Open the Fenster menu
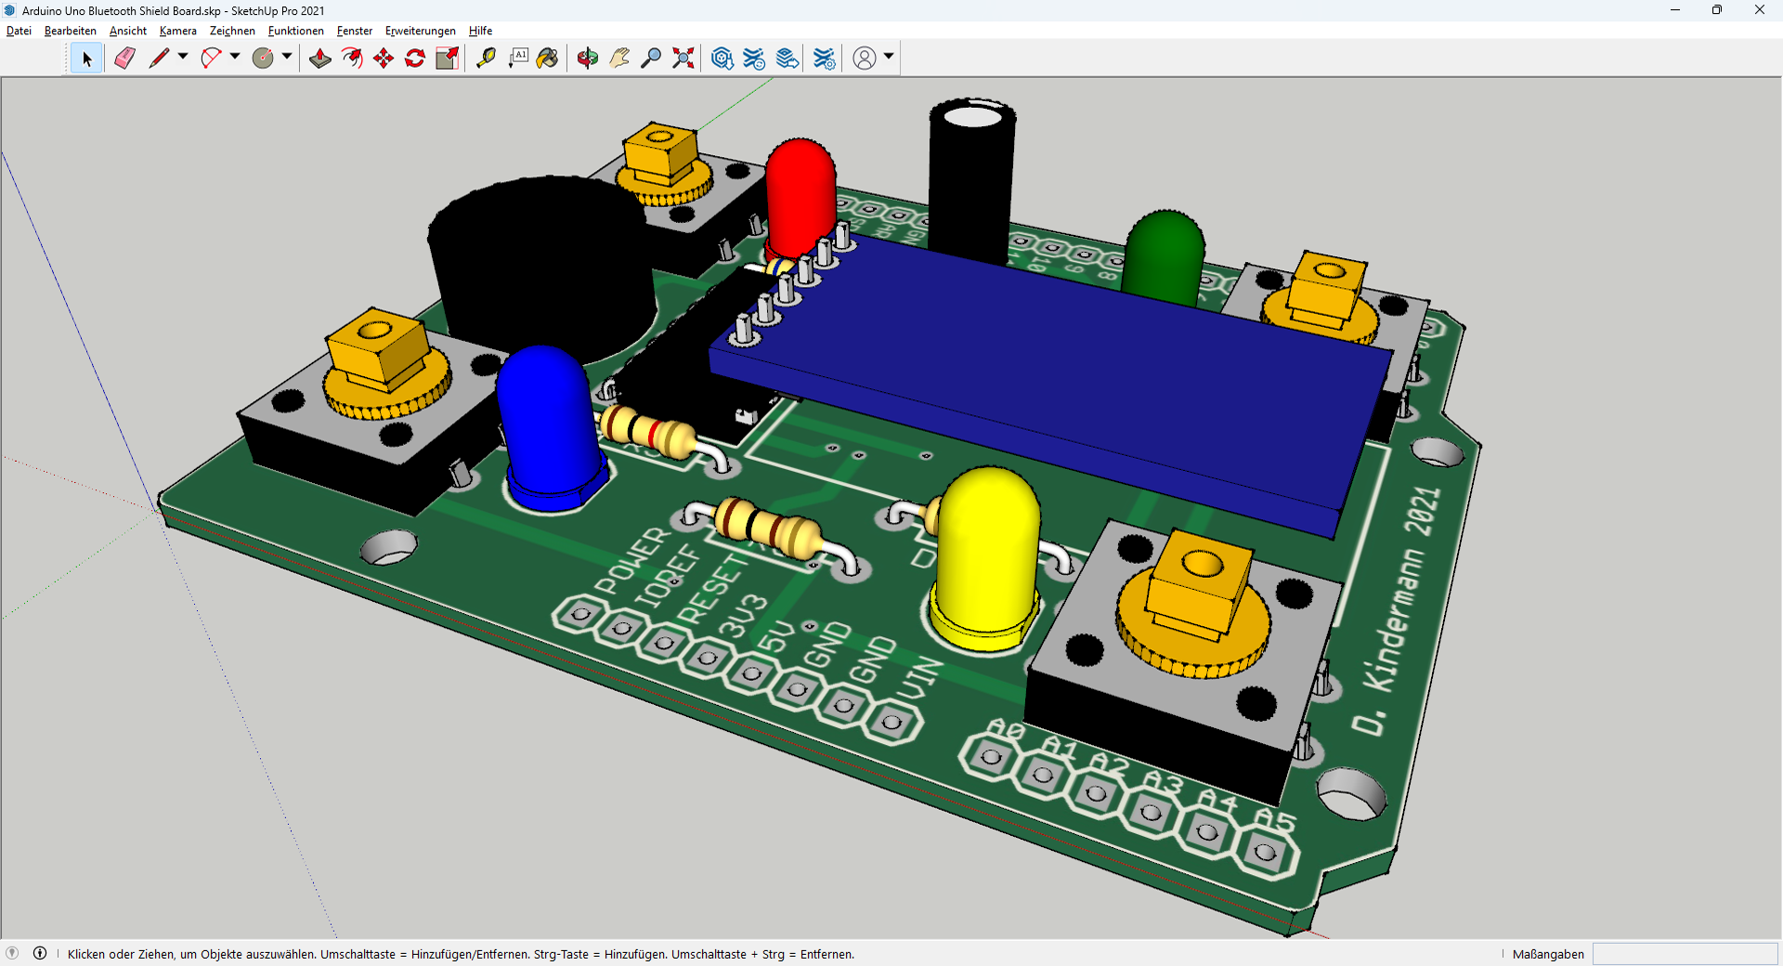The width and height of the screenshot is (1783, 966). (354, 31)
